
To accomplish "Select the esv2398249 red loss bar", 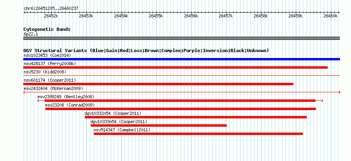I will click(180, 101).
